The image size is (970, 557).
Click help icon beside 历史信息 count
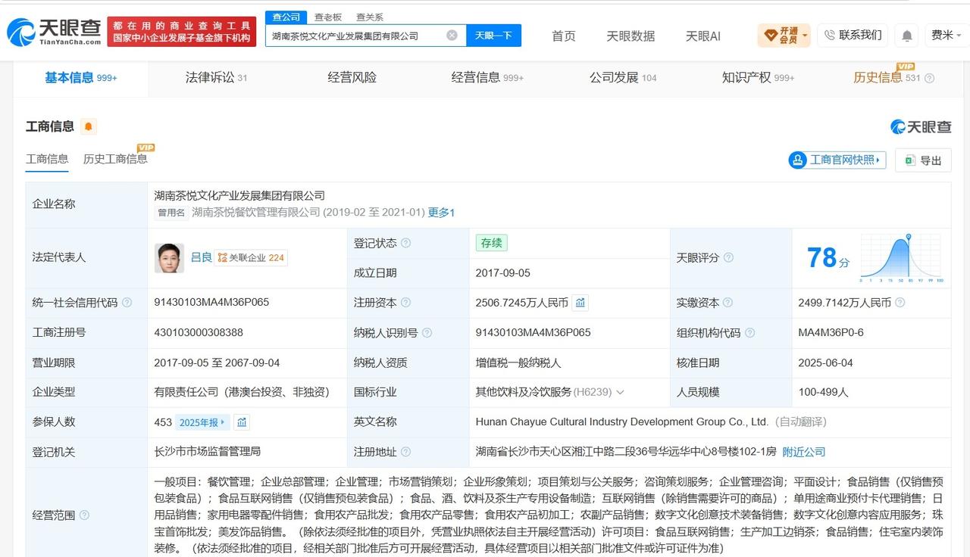(x=930, y=78)
